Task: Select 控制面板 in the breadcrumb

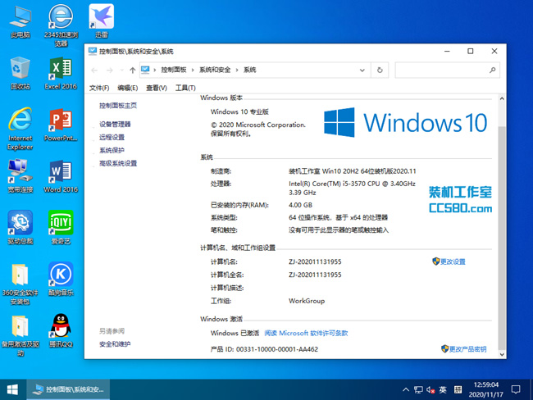Action: pos(174,70)
